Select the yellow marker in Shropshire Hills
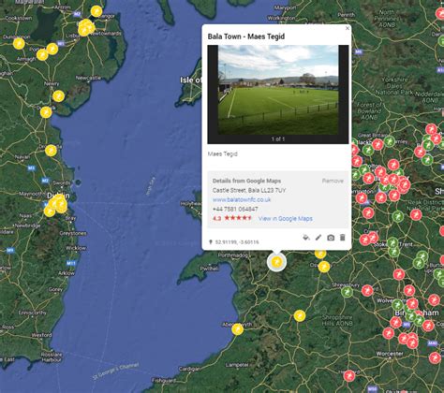This screenshot has height=393, width=444. point(300,315)
